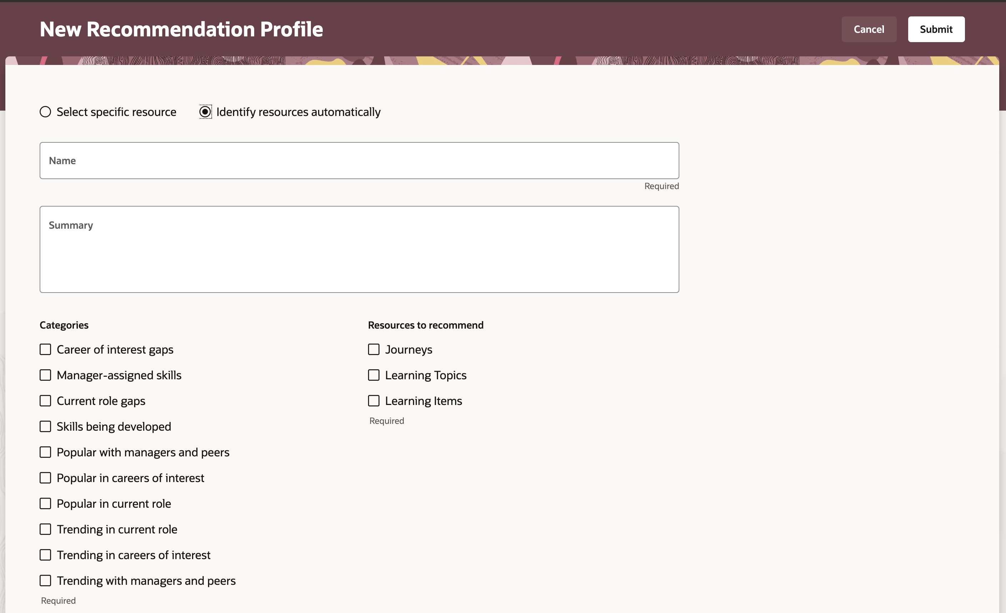
Task: Enable Trending in careers of interest checkbox
Action: (x=45, y=555)
